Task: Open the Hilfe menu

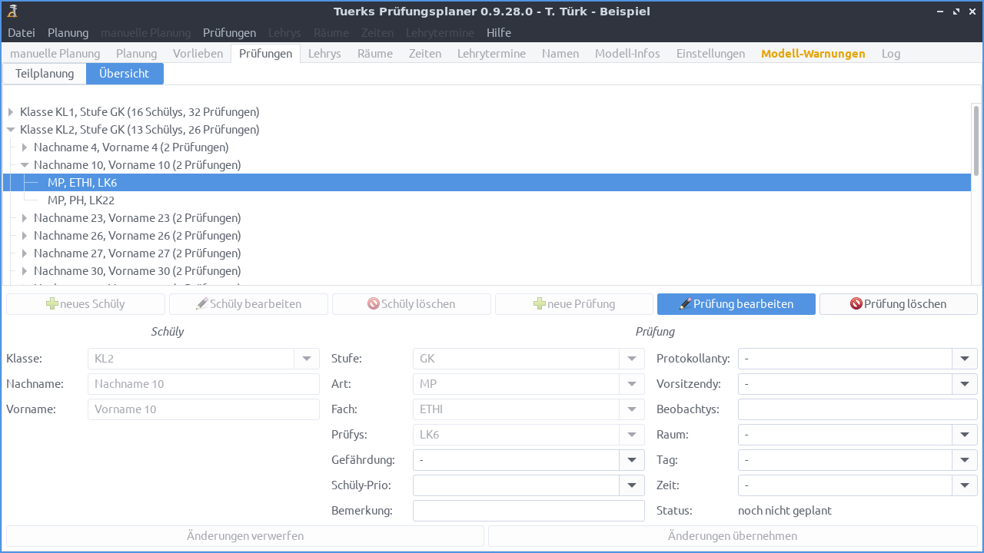Action: click(x=498, y=32)
